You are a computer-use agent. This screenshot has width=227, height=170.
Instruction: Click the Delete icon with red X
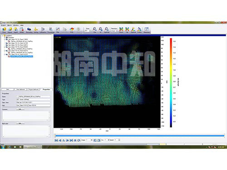point(22,30)
